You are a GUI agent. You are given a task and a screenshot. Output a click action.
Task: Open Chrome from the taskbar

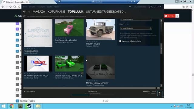(x=12, y=106)
